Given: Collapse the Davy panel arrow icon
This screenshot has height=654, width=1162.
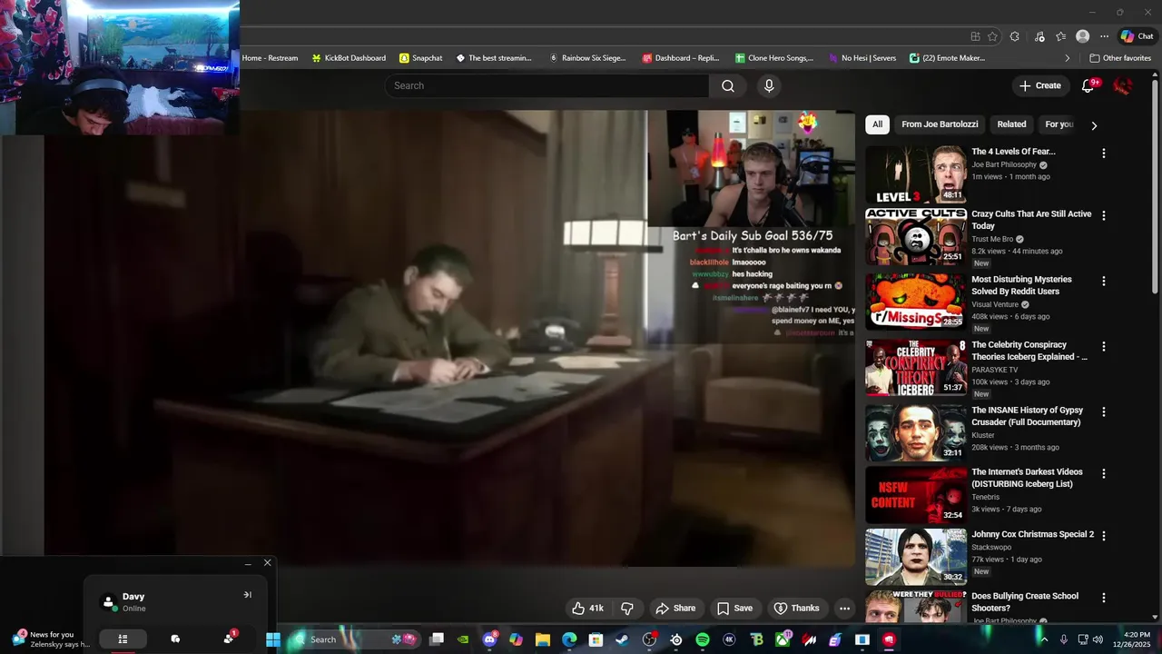Looking at the screenshot, I should pos(247,595).
